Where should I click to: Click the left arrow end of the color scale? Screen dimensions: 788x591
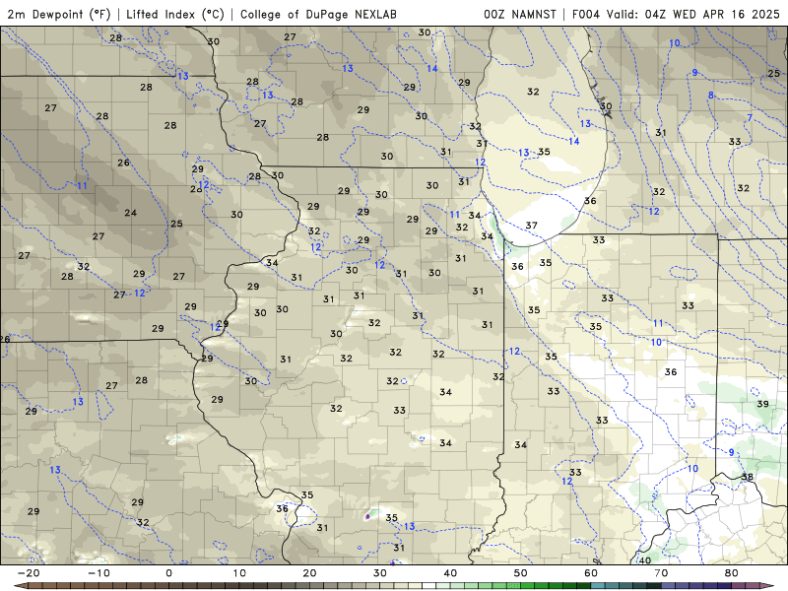[21, 585]
